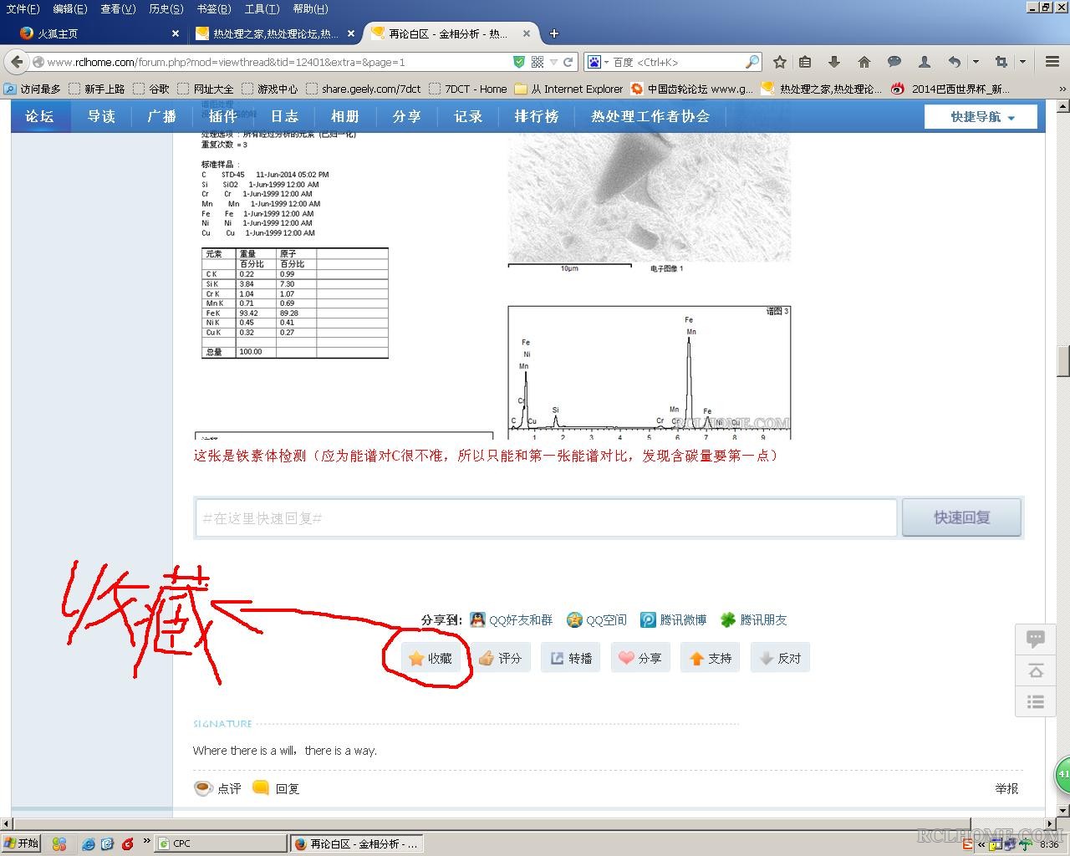
Task: Click the crop screenshot toolbar icon
Action: tap(1001, 62)
